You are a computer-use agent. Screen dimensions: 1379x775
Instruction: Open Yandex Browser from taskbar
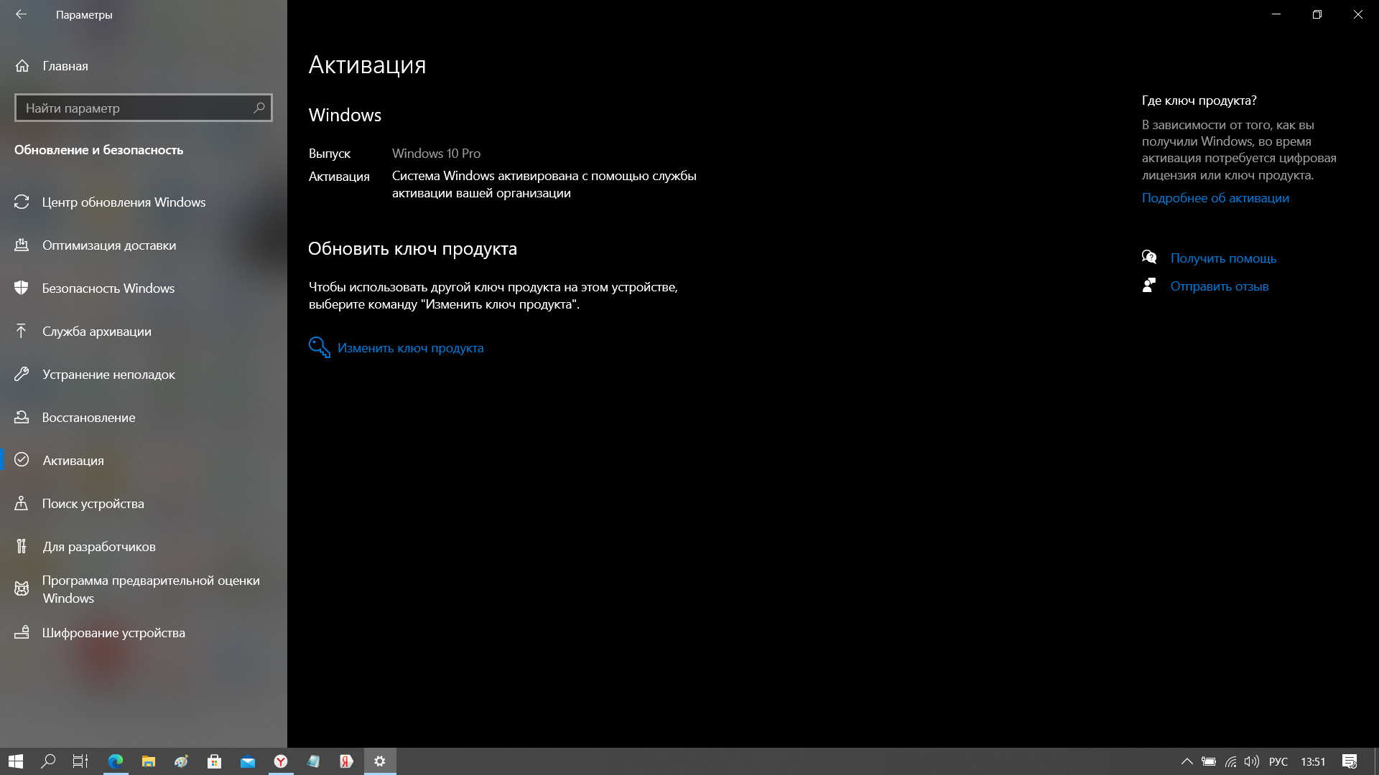click(281, 761)
